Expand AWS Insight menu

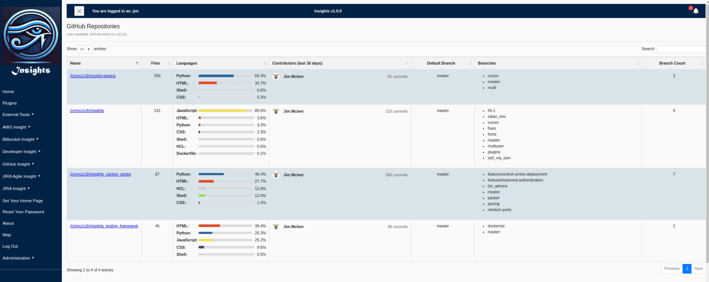point(16,127)
